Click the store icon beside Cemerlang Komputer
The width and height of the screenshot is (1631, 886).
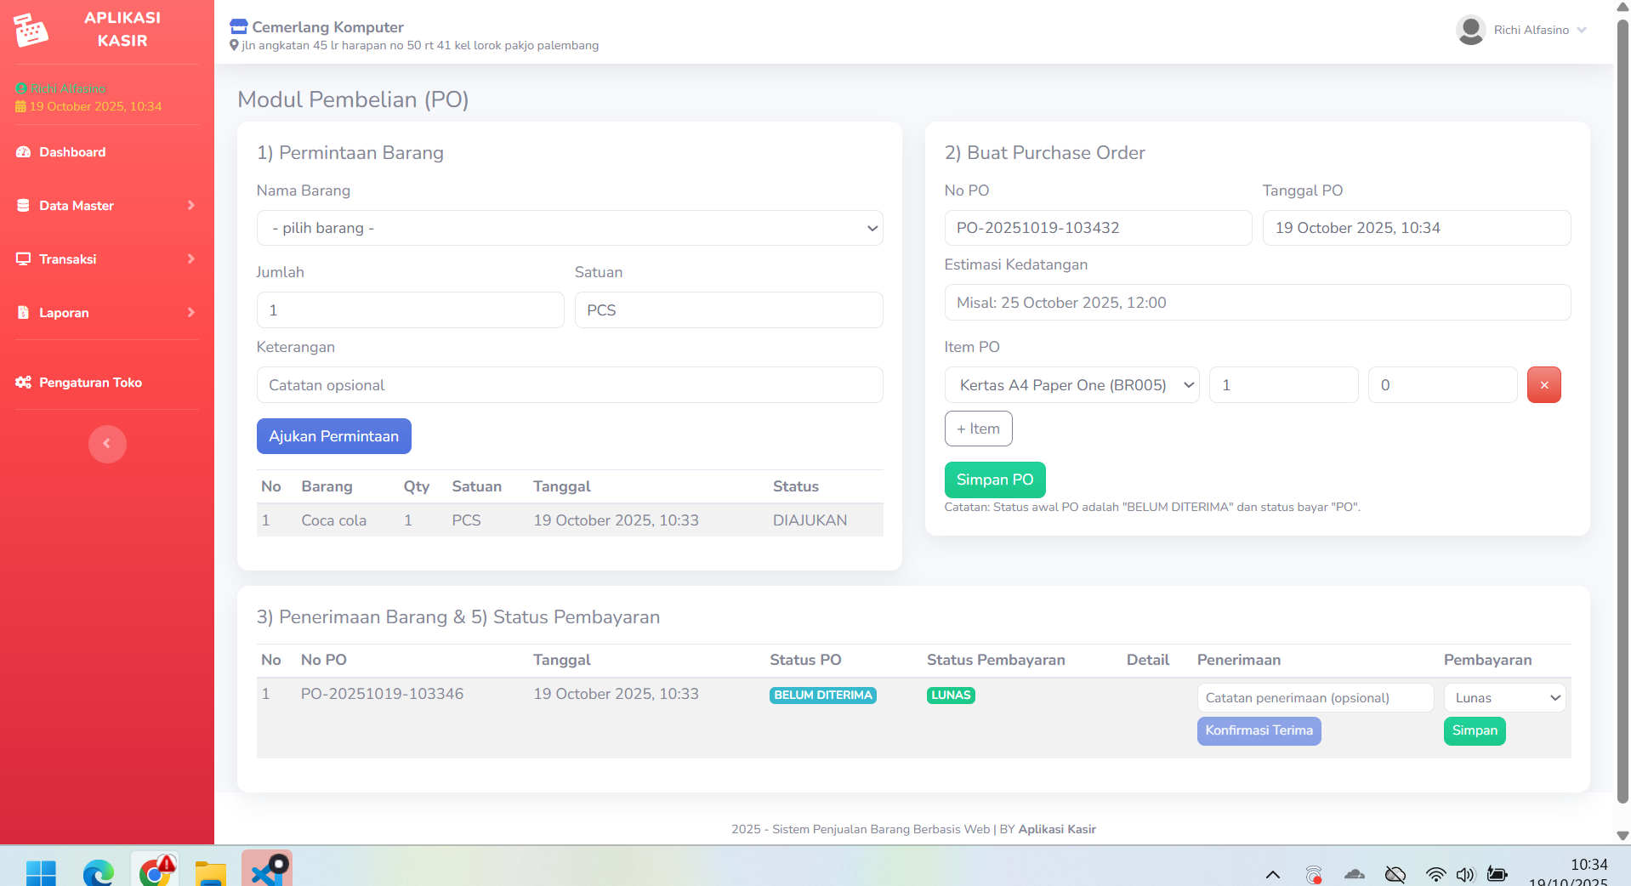[239, 27]
